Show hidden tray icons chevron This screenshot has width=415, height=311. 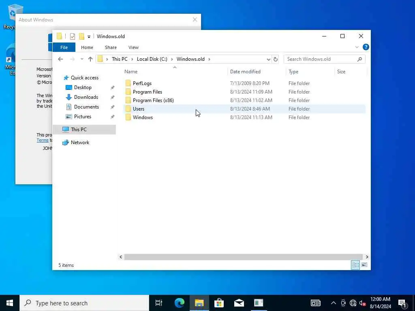click(334, 303)
